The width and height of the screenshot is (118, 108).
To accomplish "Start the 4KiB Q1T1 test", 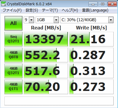I will [x=13, y=87].
